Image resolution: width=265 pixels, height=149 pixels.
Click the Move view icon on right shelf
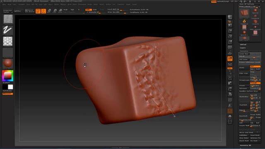[230, 83]
